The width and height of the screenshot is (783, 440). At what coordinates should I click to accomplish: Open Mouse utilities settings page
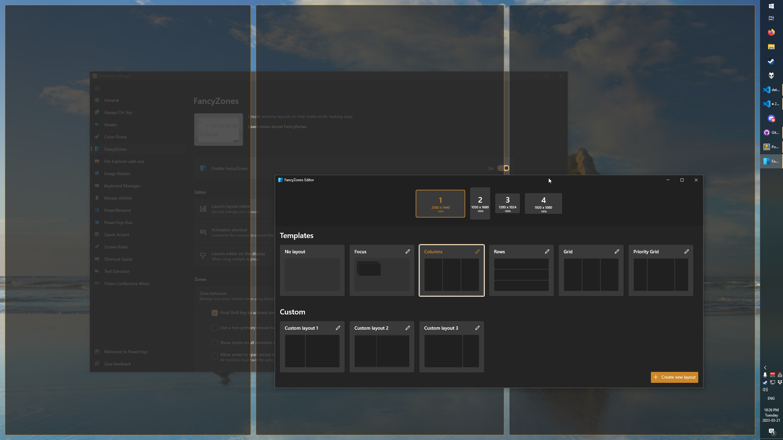click(139, 198)
